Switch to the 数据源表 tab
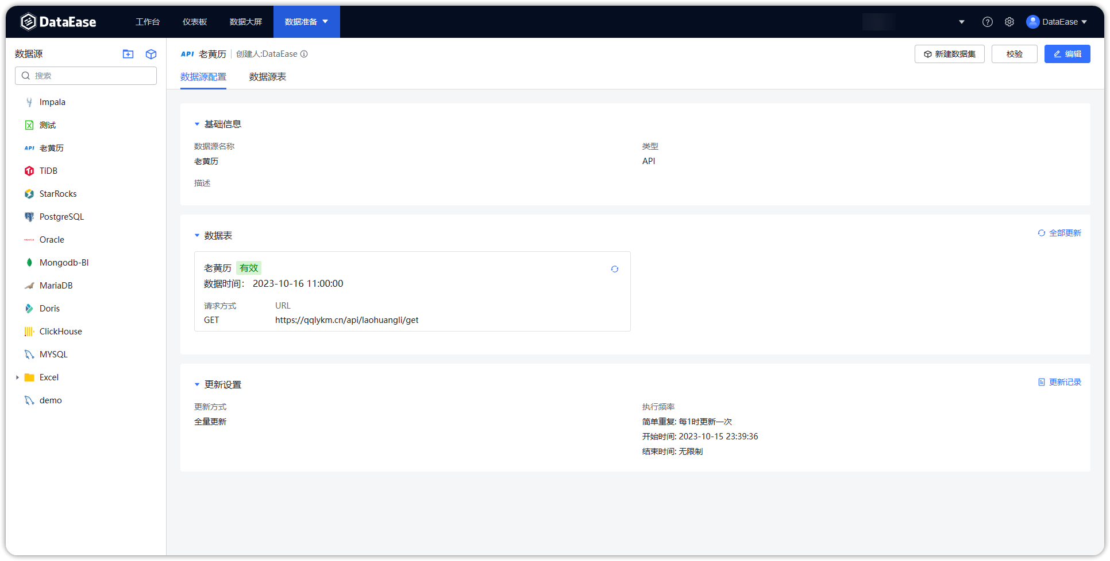 click(267, 76)
